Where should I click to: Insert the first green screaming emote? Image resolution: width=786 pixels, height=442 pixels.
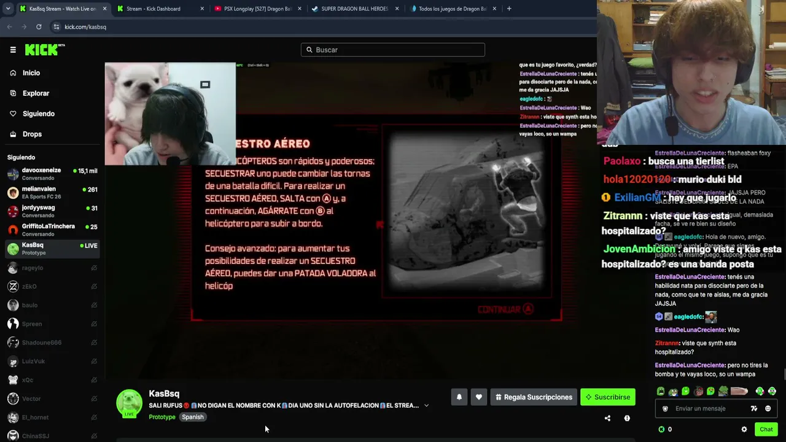click(661, 391)
